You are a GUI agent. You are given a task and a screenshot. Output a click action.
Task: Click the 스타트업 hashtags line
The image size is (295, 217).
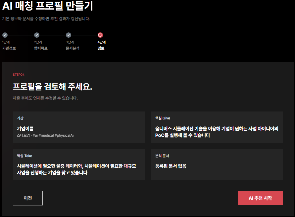tap(45, 135)
